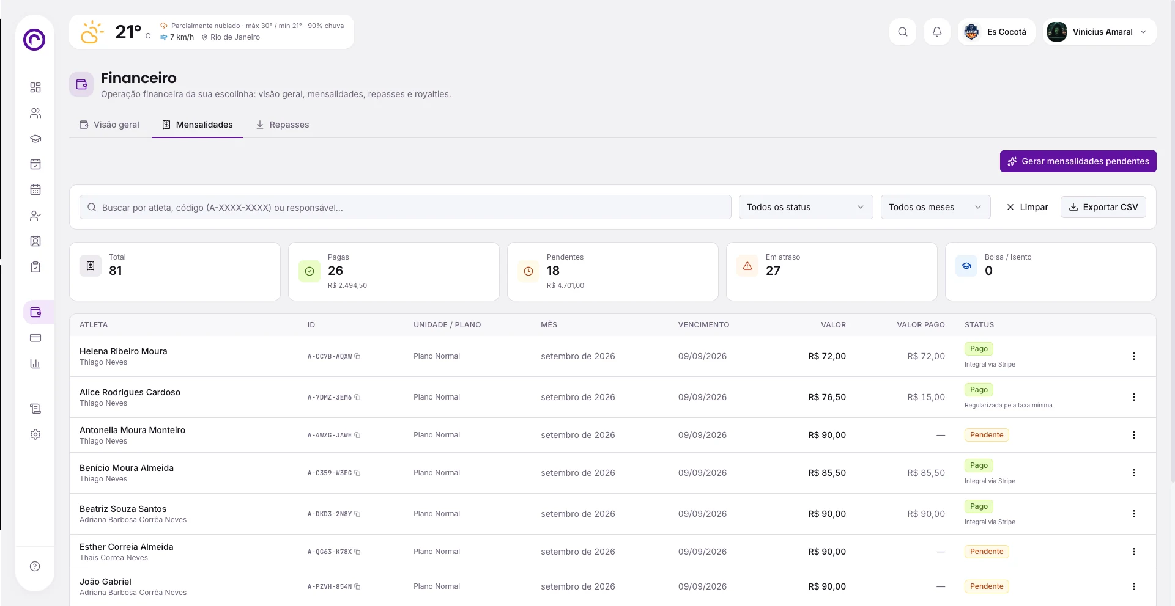Open row actions for Esther Correia Almeida
1175x606 pixels.
tap(1133, 552)
